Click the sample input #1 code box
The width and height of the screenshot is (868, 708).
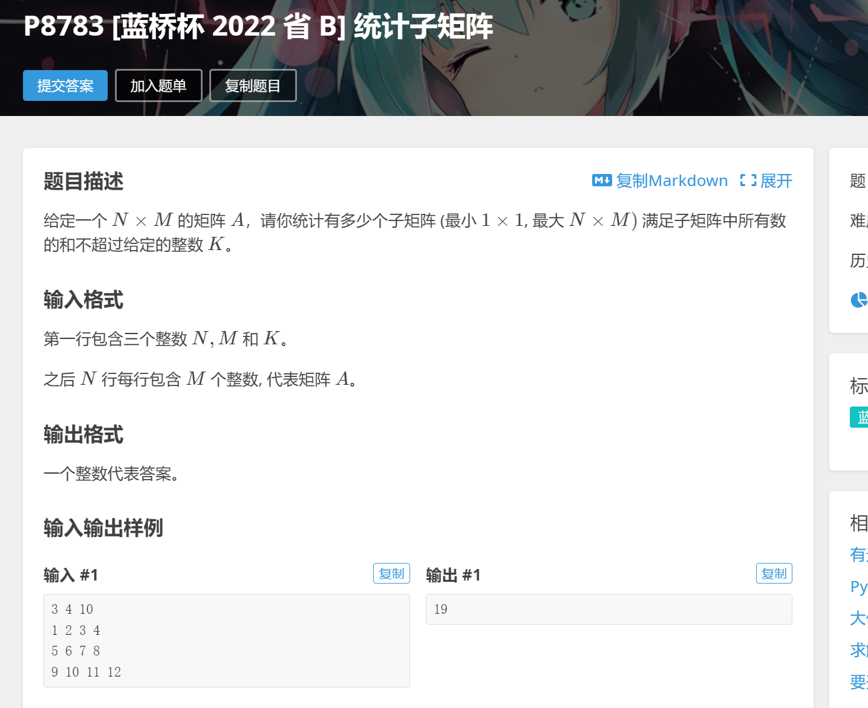[227, 640]
